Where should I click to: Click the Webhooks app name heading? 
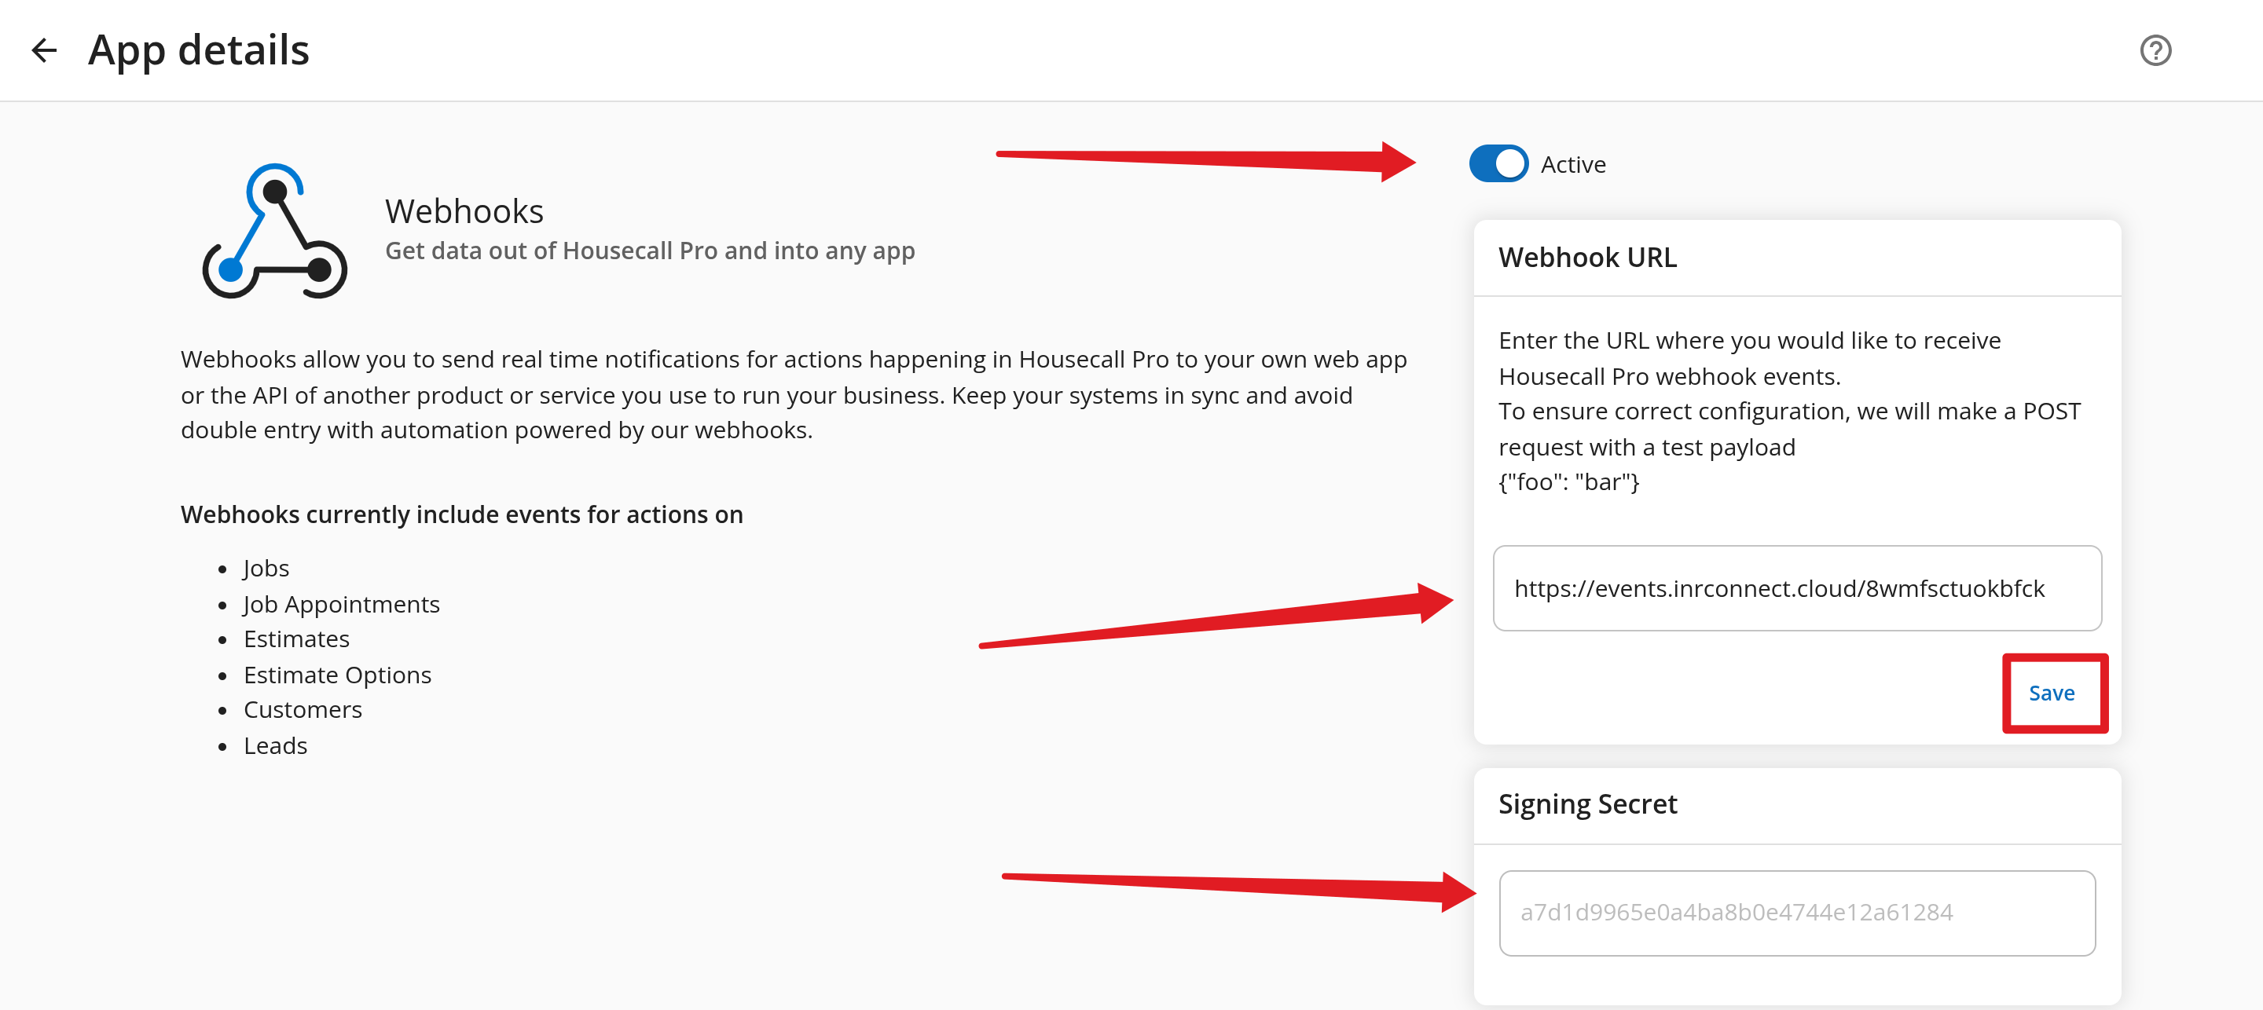click(x=464, y=212)
